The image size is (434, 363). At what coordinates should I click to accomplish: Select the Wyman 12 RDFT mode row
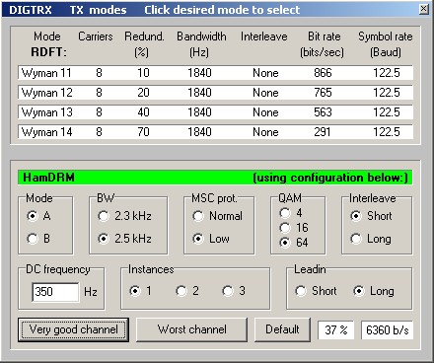[216, 93]
